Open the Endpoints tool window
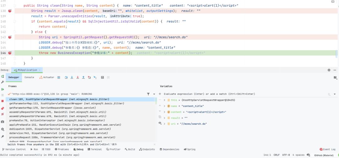 pos(147,149)
